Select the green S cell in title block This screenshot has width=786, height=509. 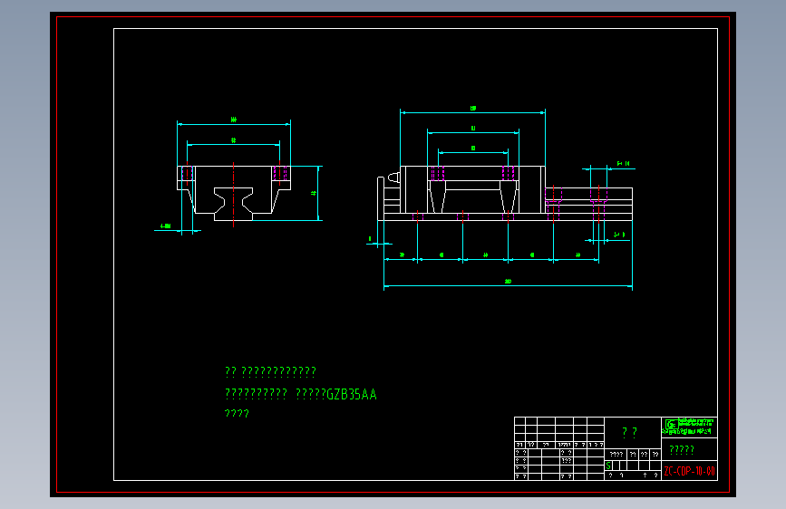pyautogui.click(x=608, y=466)
